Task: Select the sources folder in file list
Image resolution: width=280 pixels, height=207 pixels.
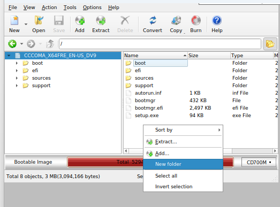Action: tap(144, 78)
